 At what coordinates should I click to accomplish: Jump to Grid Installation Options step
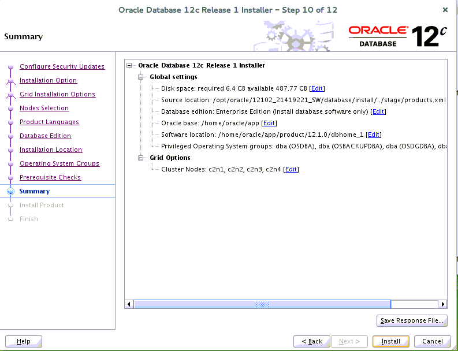[57, 94]
